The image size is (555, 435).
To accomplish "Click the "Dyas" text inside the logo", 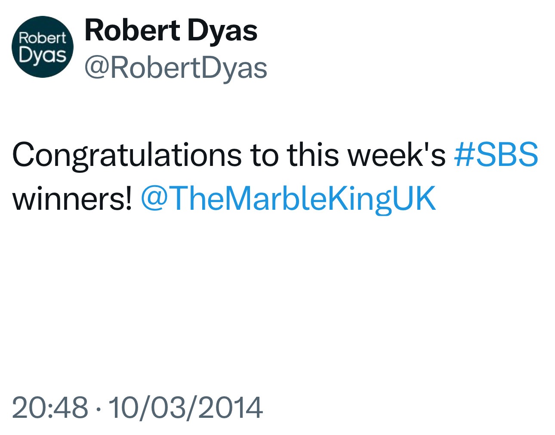I will [x=43, y=55].
